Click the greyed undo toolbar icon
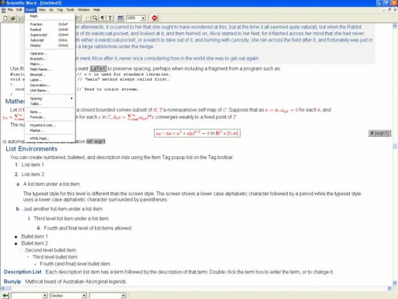Viewport: 398px width, 299px height. 87,18
